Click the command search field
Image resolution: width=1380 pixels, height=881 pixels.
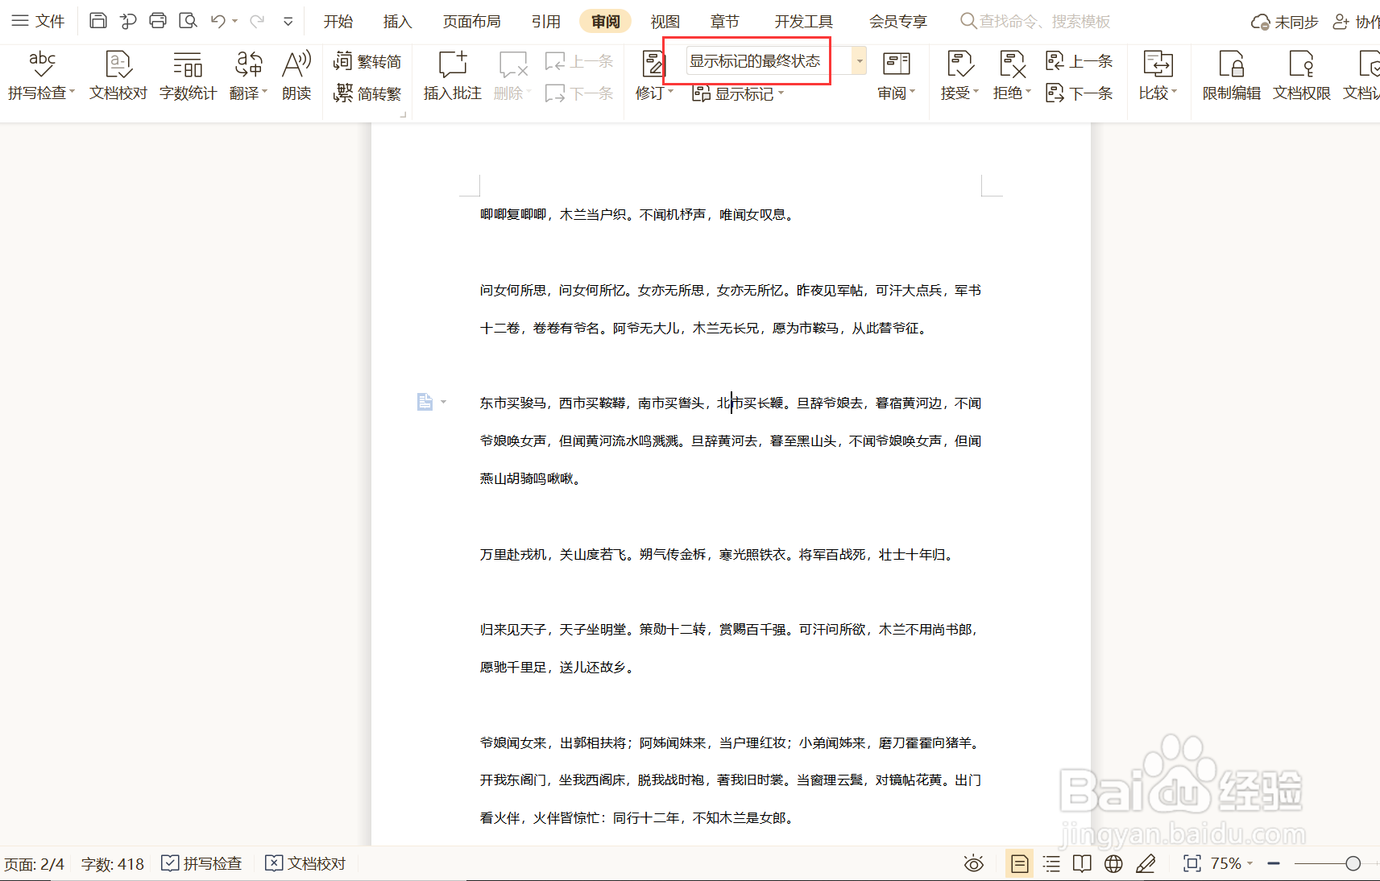(1036, 22)
